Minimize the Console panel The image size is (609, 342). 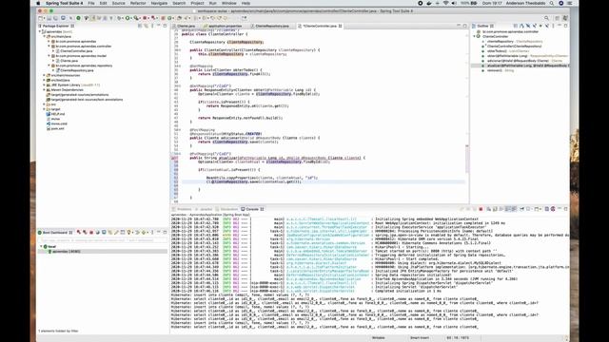pyautogui.click(x=560, y=209)
